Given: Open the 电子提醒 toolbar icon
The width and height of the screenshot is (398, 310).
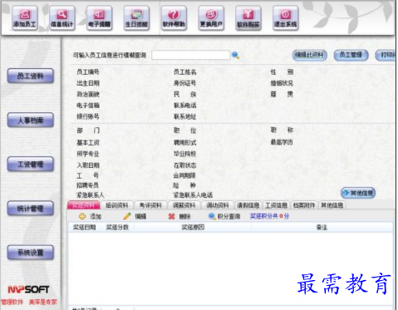Looking at the screenshot, I should coord(99,18).
